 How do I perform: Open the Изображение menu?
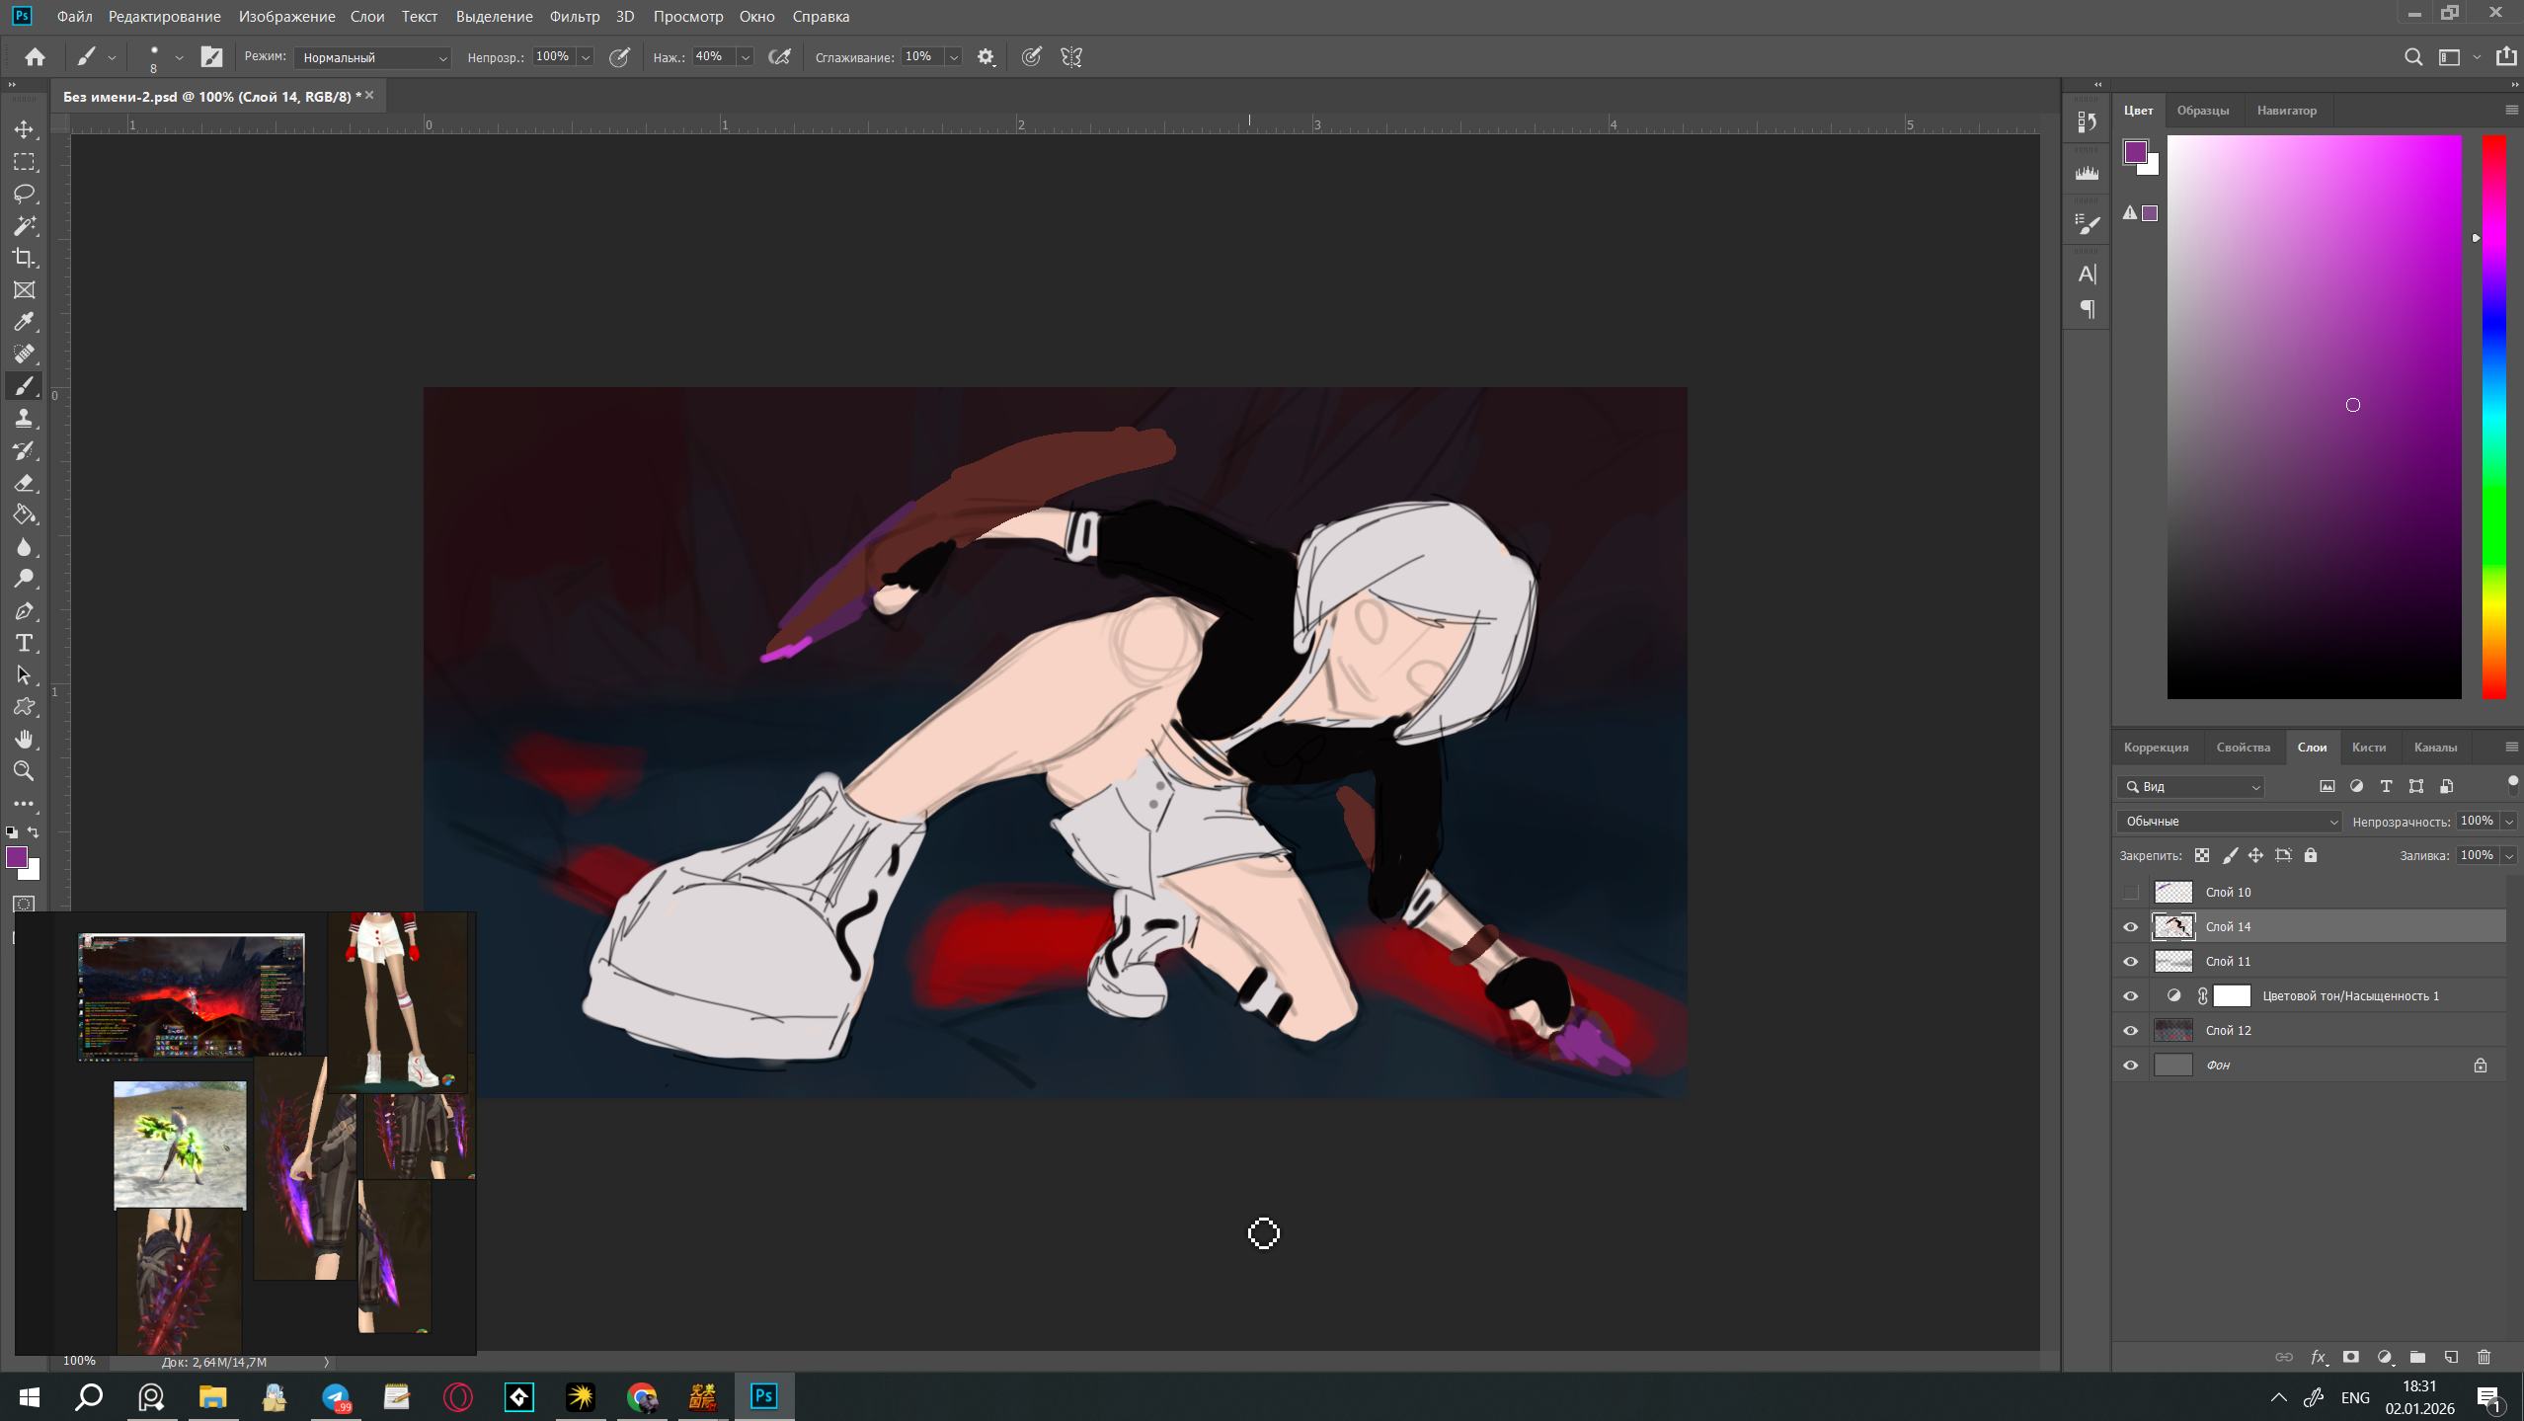(287, 17)
